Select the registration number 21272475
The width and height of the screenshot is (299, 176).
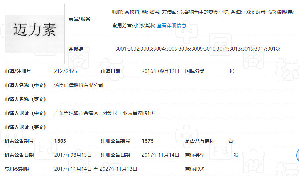point(65,71)
